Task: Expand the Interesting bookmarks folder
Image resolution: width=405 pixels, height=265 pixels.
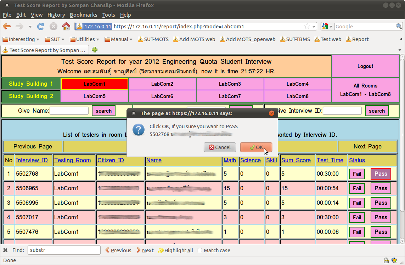Action: pos(21,39)
